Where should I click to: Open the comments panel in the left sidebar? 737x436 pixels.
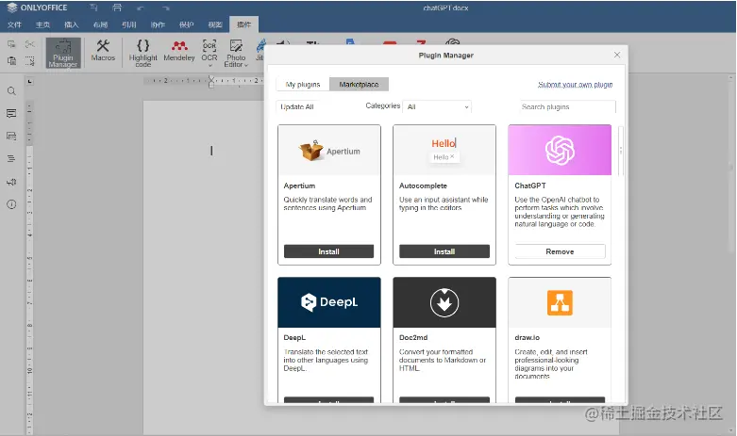coord(11,113)
